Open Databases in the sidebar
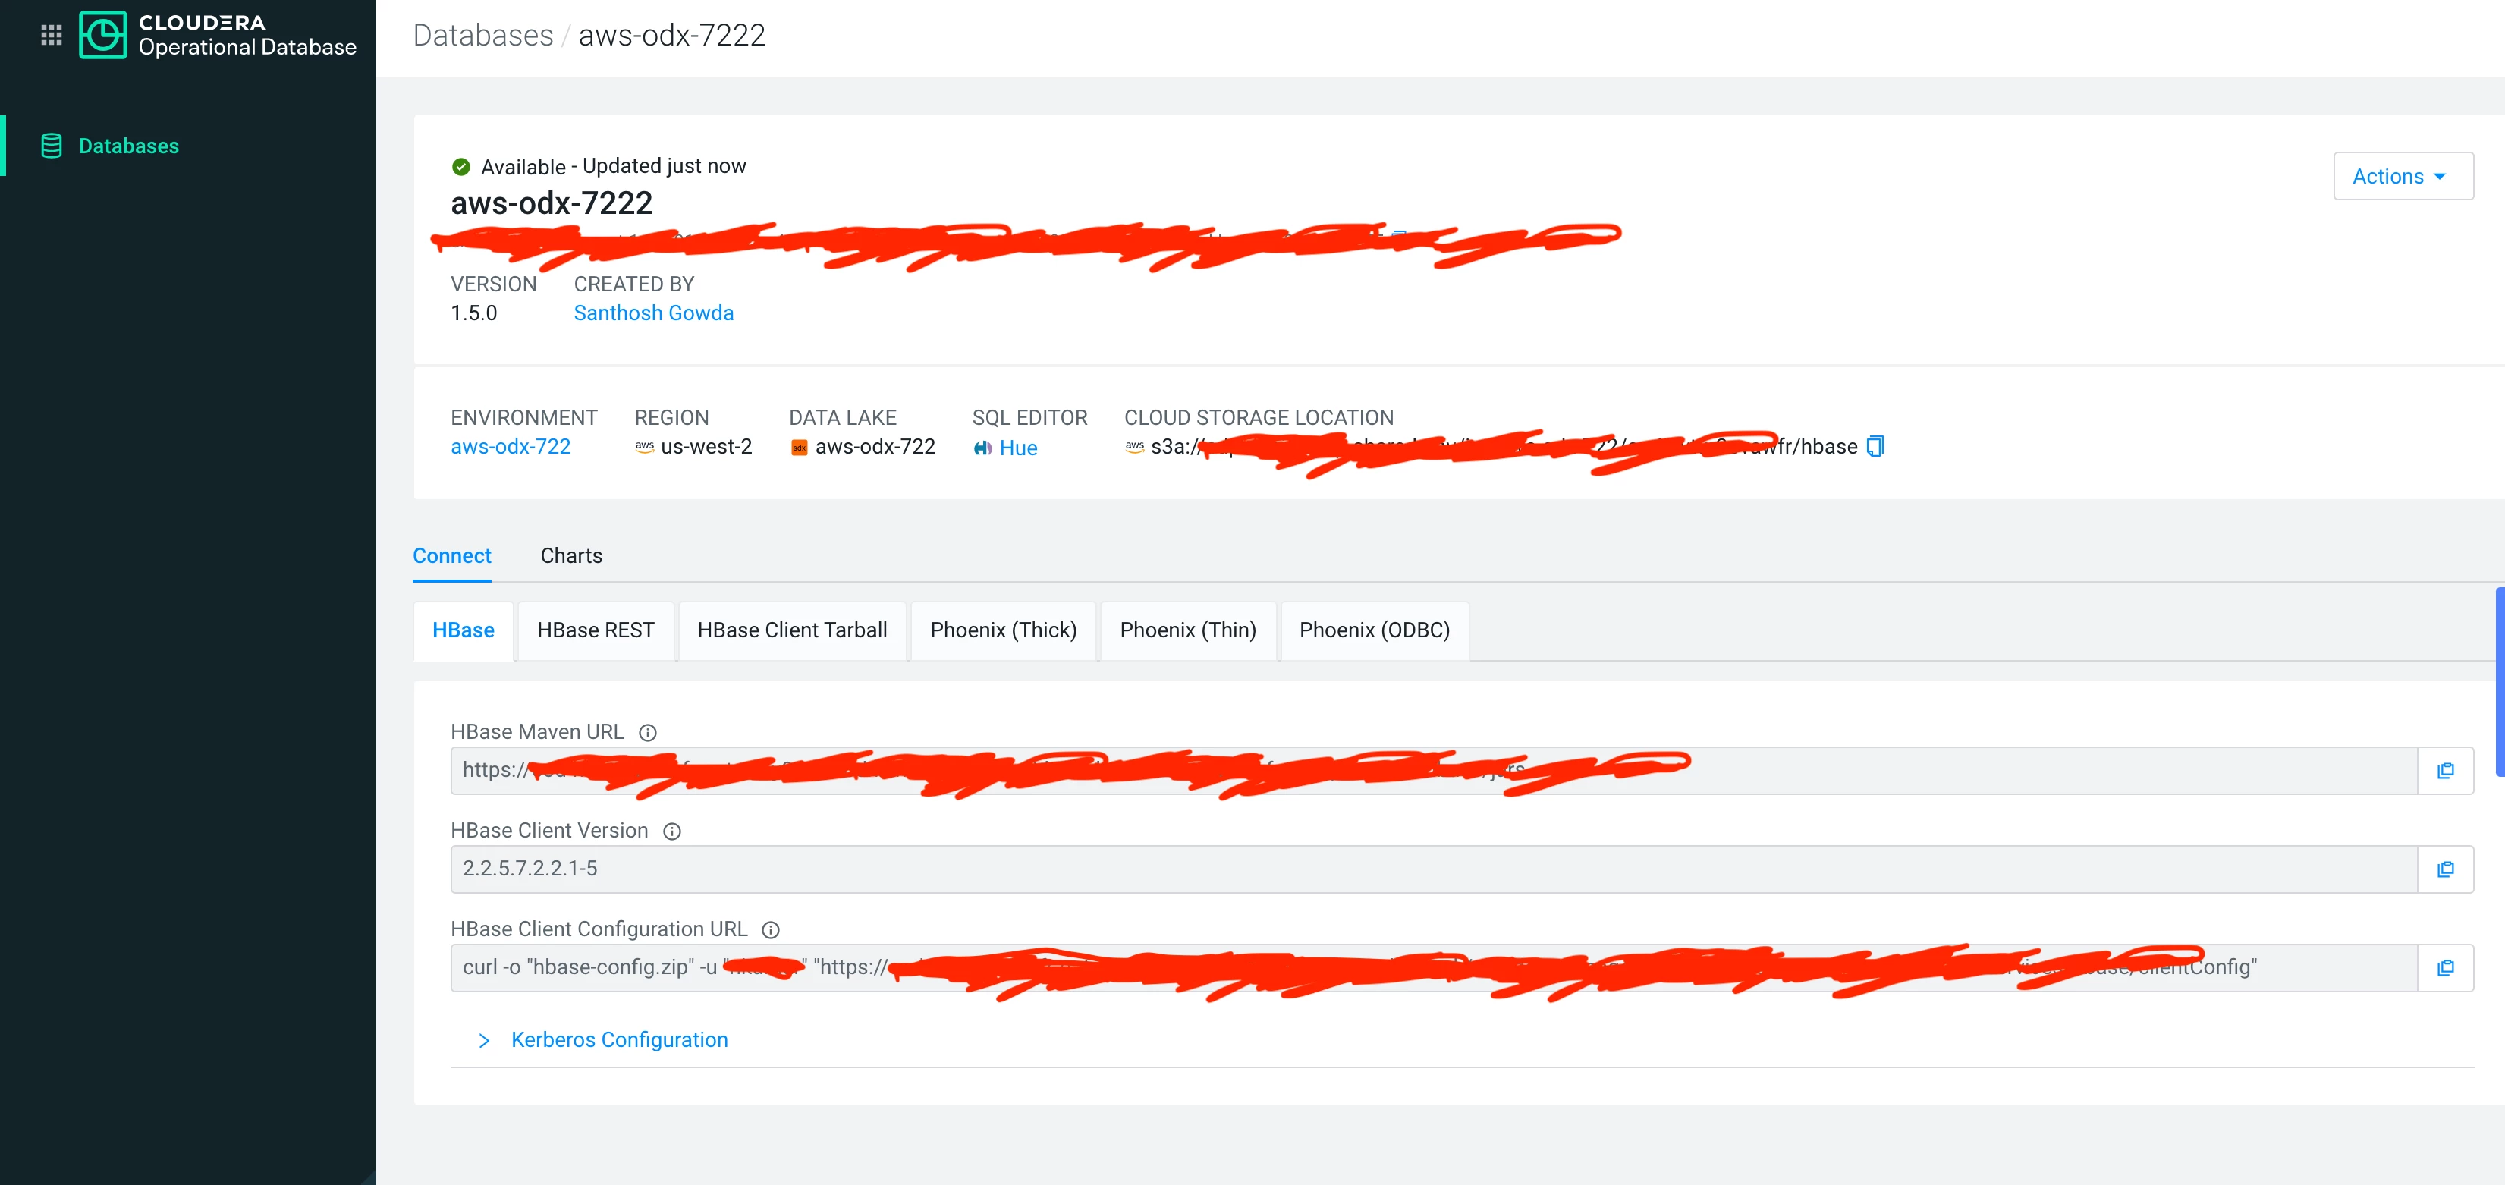The width and height of the screenshot is (2505, 1185). click(x=128, y=146)
